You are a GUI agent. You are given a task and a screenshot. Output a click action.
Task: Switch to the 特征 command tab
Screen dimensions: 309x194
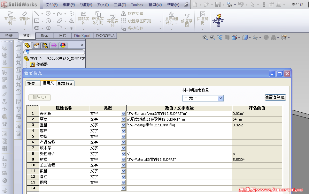click(9, 36)
